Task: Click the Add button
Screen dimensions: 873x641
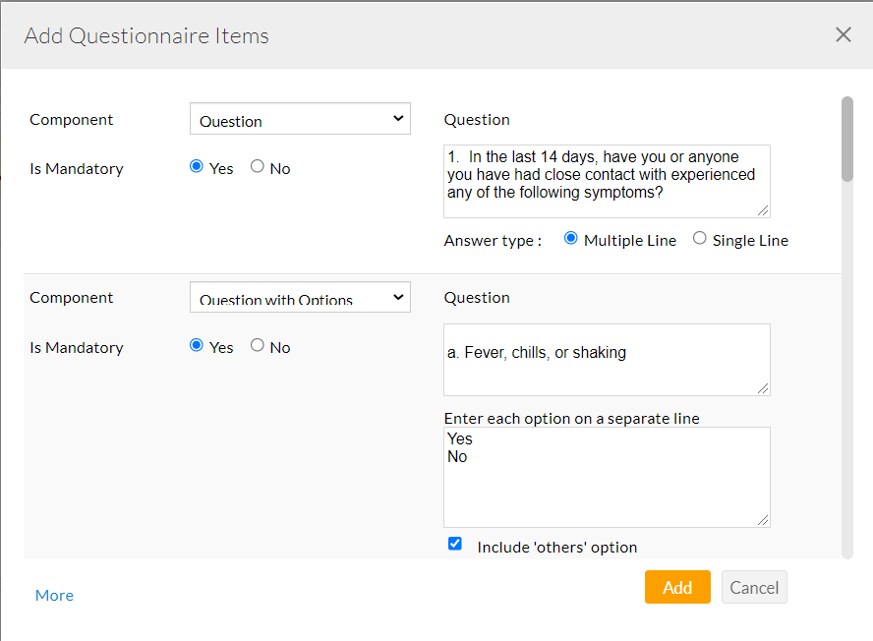Action: tap(677, 587)
